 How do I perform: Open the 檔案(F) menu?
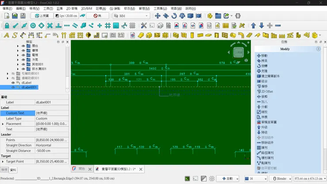[8, 8]
